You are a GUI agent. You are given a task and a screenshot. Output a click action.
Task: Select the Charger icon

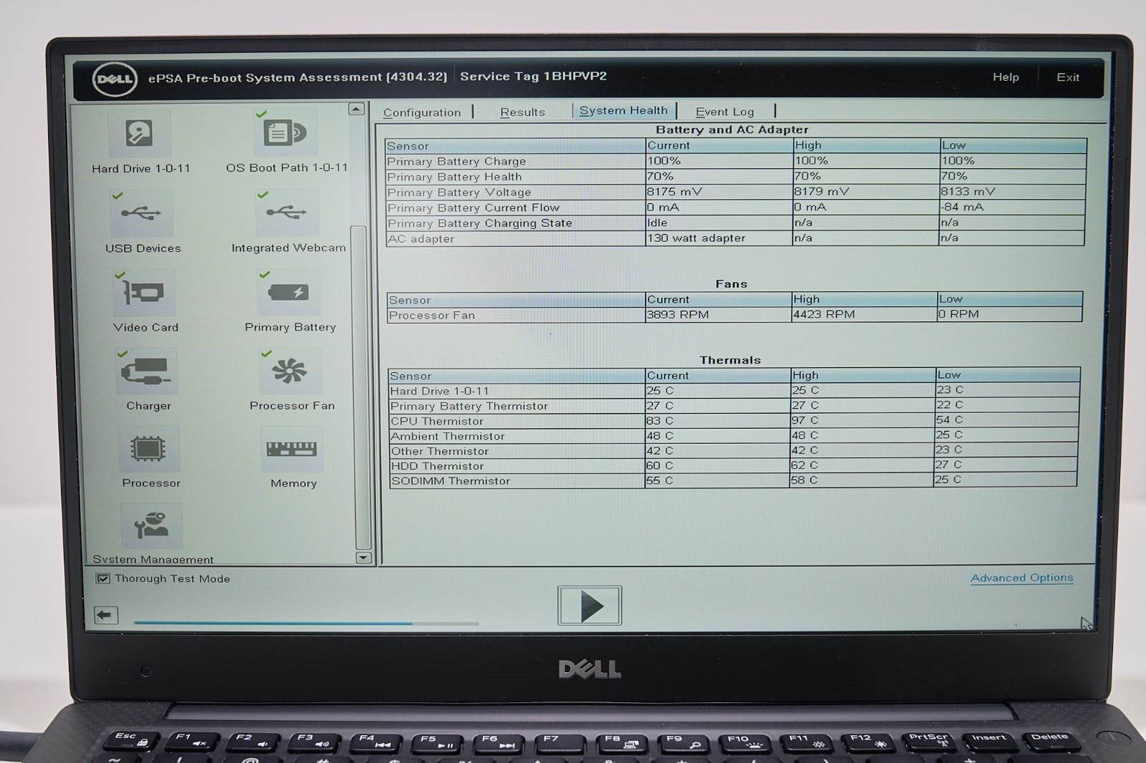(x=146, y=371)
